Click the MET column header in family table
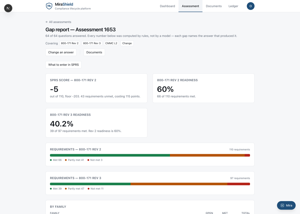Image resolution: width=300 pixels, height=214 pixels. click(x=225, y=213)
